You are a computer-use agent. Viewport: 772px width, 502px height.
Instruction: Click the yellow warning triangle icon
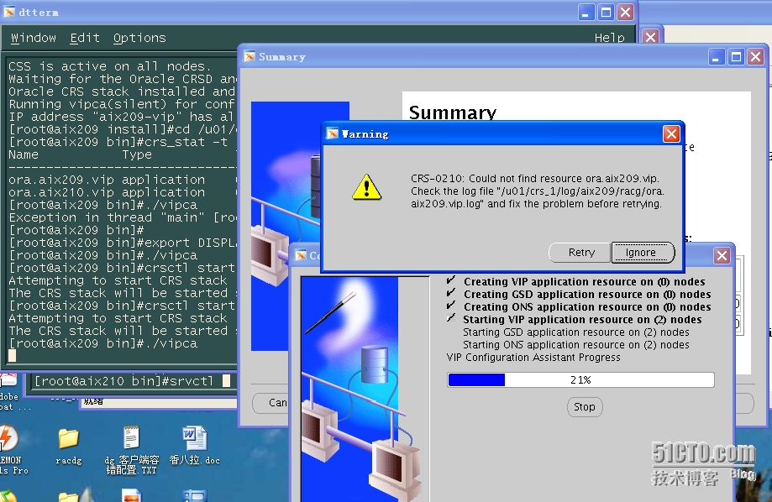366,187
